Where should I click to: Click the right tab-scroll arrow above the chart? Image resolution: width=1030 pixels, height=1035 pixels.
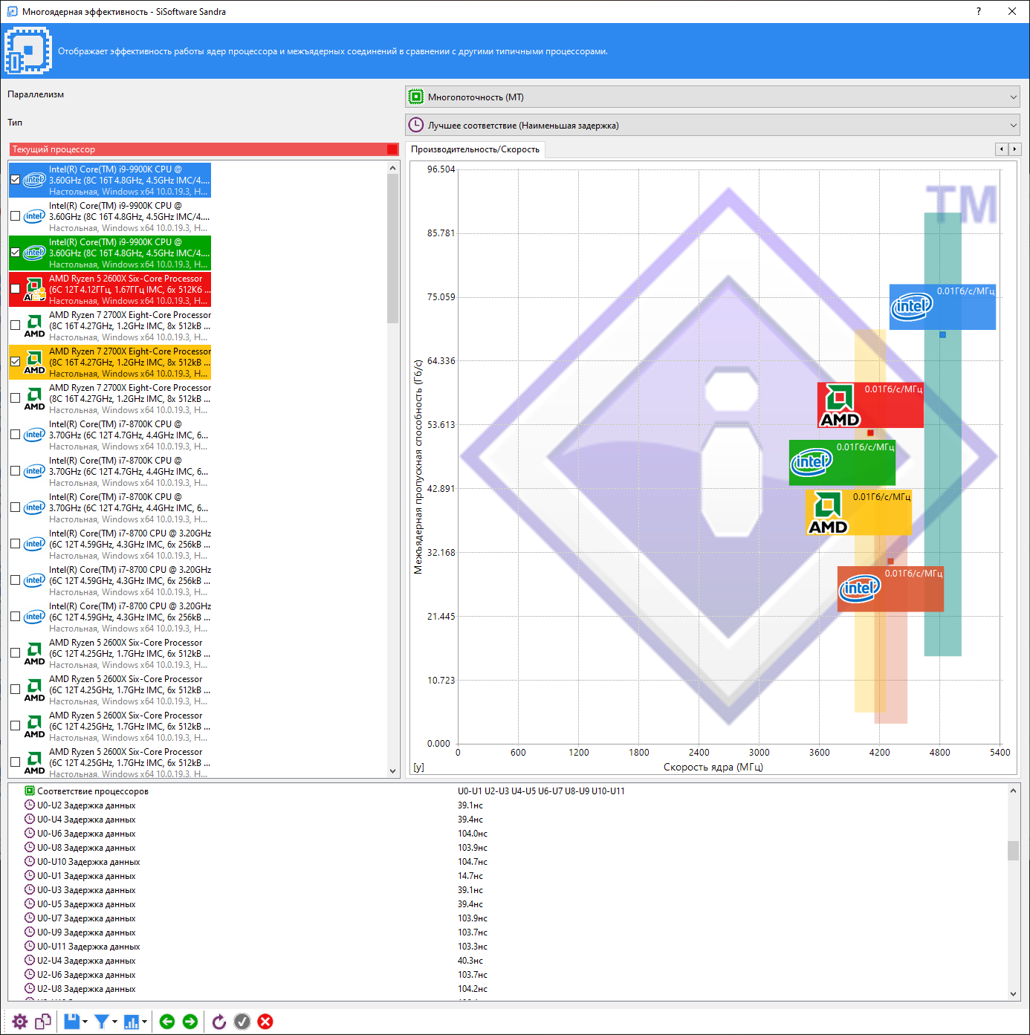point(1014,149)
